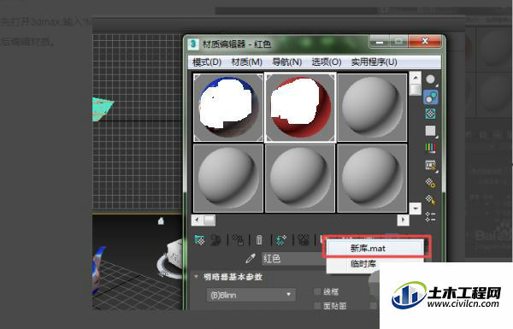
Task: Select the first sample slot in bottom row
Action: [228, 179]
